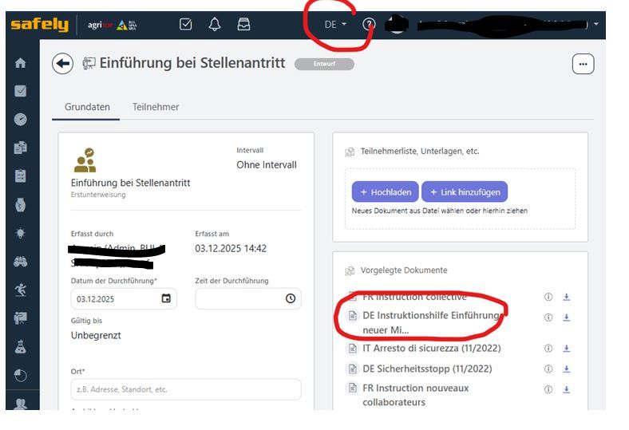This screenshot has height=430, width=629.
Task: Click the help question mark icon
Action: 369,25
